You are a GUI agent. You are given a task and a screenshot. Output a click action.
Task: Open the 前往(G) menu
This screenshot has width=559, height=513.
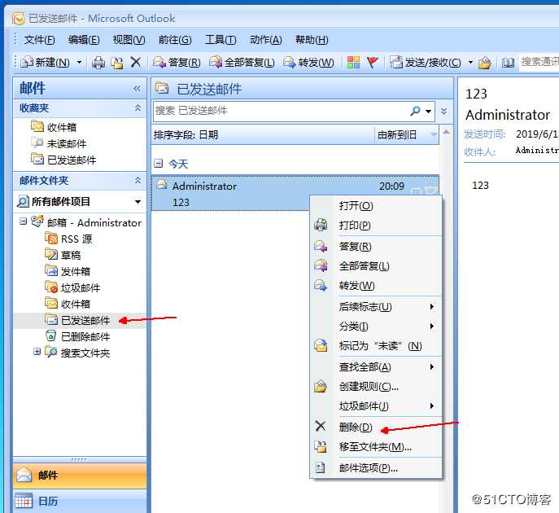[175, 40]
